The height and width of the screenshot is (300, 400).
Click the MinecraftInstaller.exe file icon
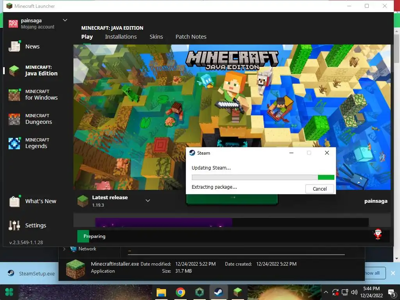coord(75,270)
